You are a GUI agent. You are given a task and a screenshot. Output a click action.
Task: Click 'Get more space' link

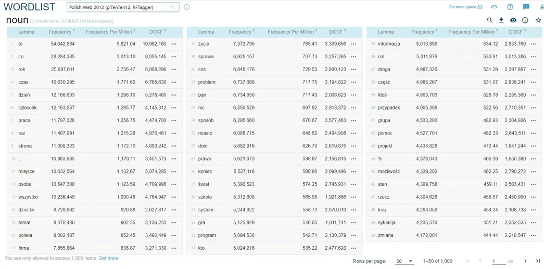(x=465, y=7)
